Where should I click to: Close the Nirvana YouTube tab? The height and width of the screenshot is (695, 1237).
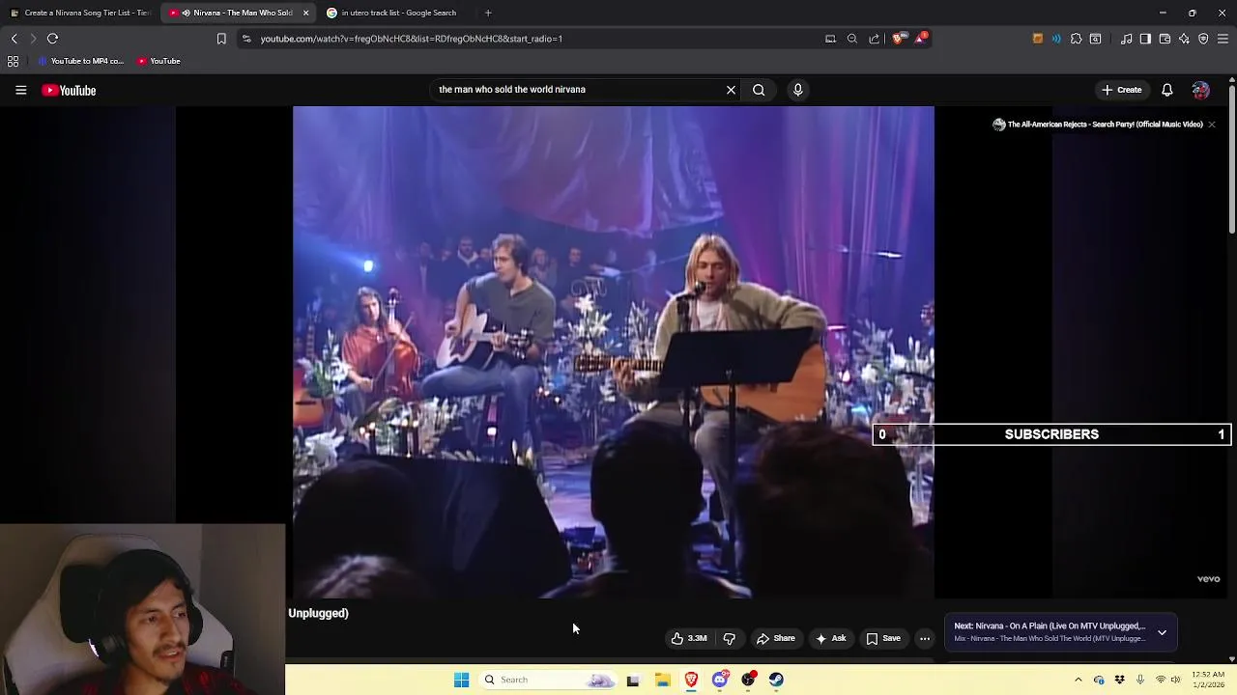pos(305,13)
